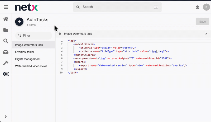This screenshot has width=211, height=122.
Task: Click the AutoTasks Filter field
Action: (x=34, y=36)
